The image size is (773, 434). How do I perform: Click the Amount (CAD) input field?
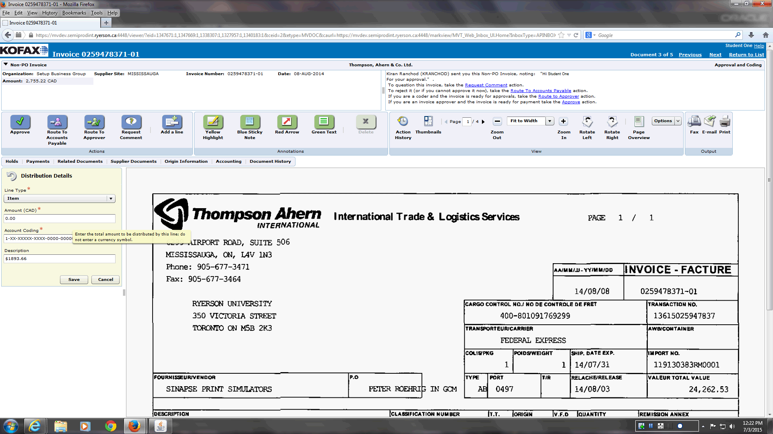[x=60, y=219]
